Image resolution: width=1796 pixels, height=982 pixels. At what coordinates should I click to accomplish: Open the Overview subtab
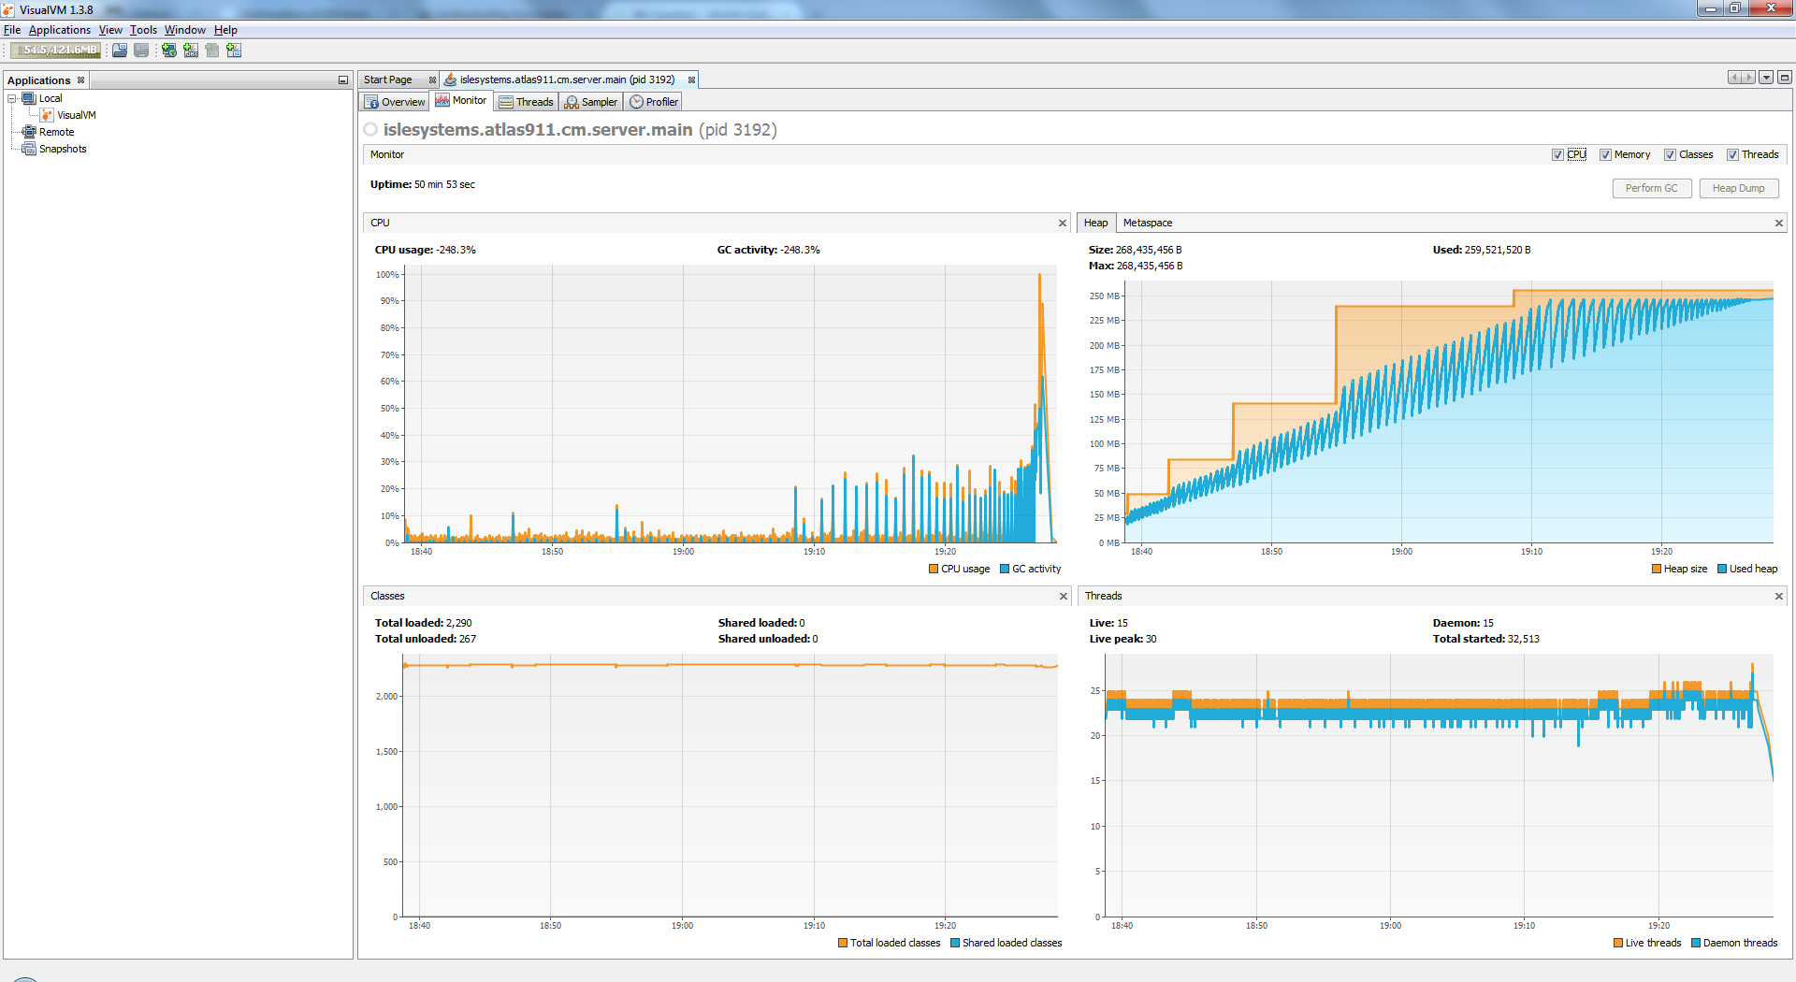pos(395,102)
